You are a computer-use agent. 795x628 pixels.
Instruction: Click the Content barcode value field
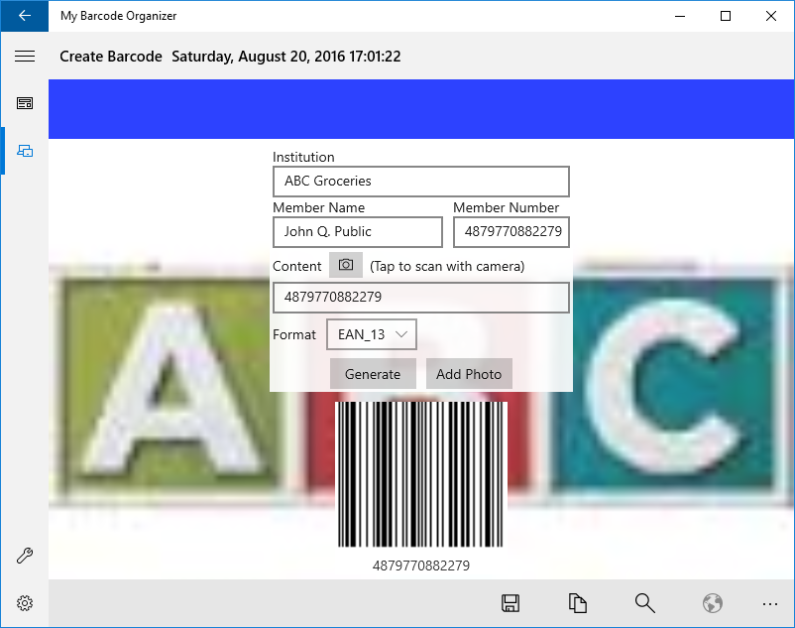pos(421,297)
